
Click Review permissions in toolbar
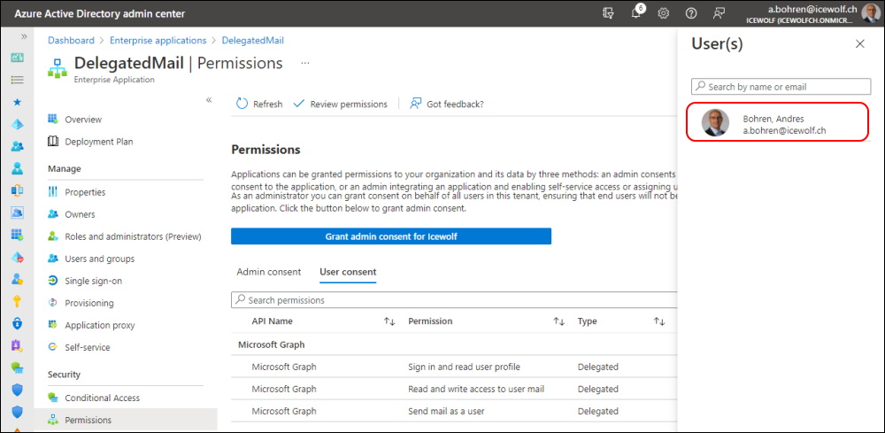(x=341, y=104)
